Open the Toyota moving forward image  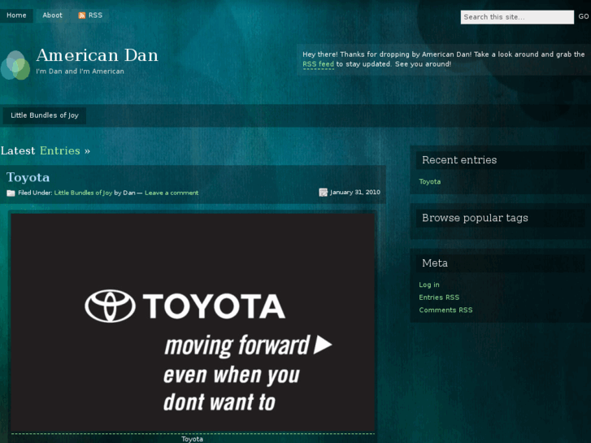click(193, 323)
